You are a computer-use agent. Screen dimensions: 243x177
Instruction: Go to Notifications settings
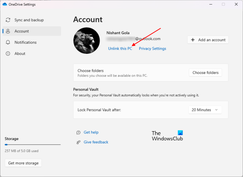(32, 42)
